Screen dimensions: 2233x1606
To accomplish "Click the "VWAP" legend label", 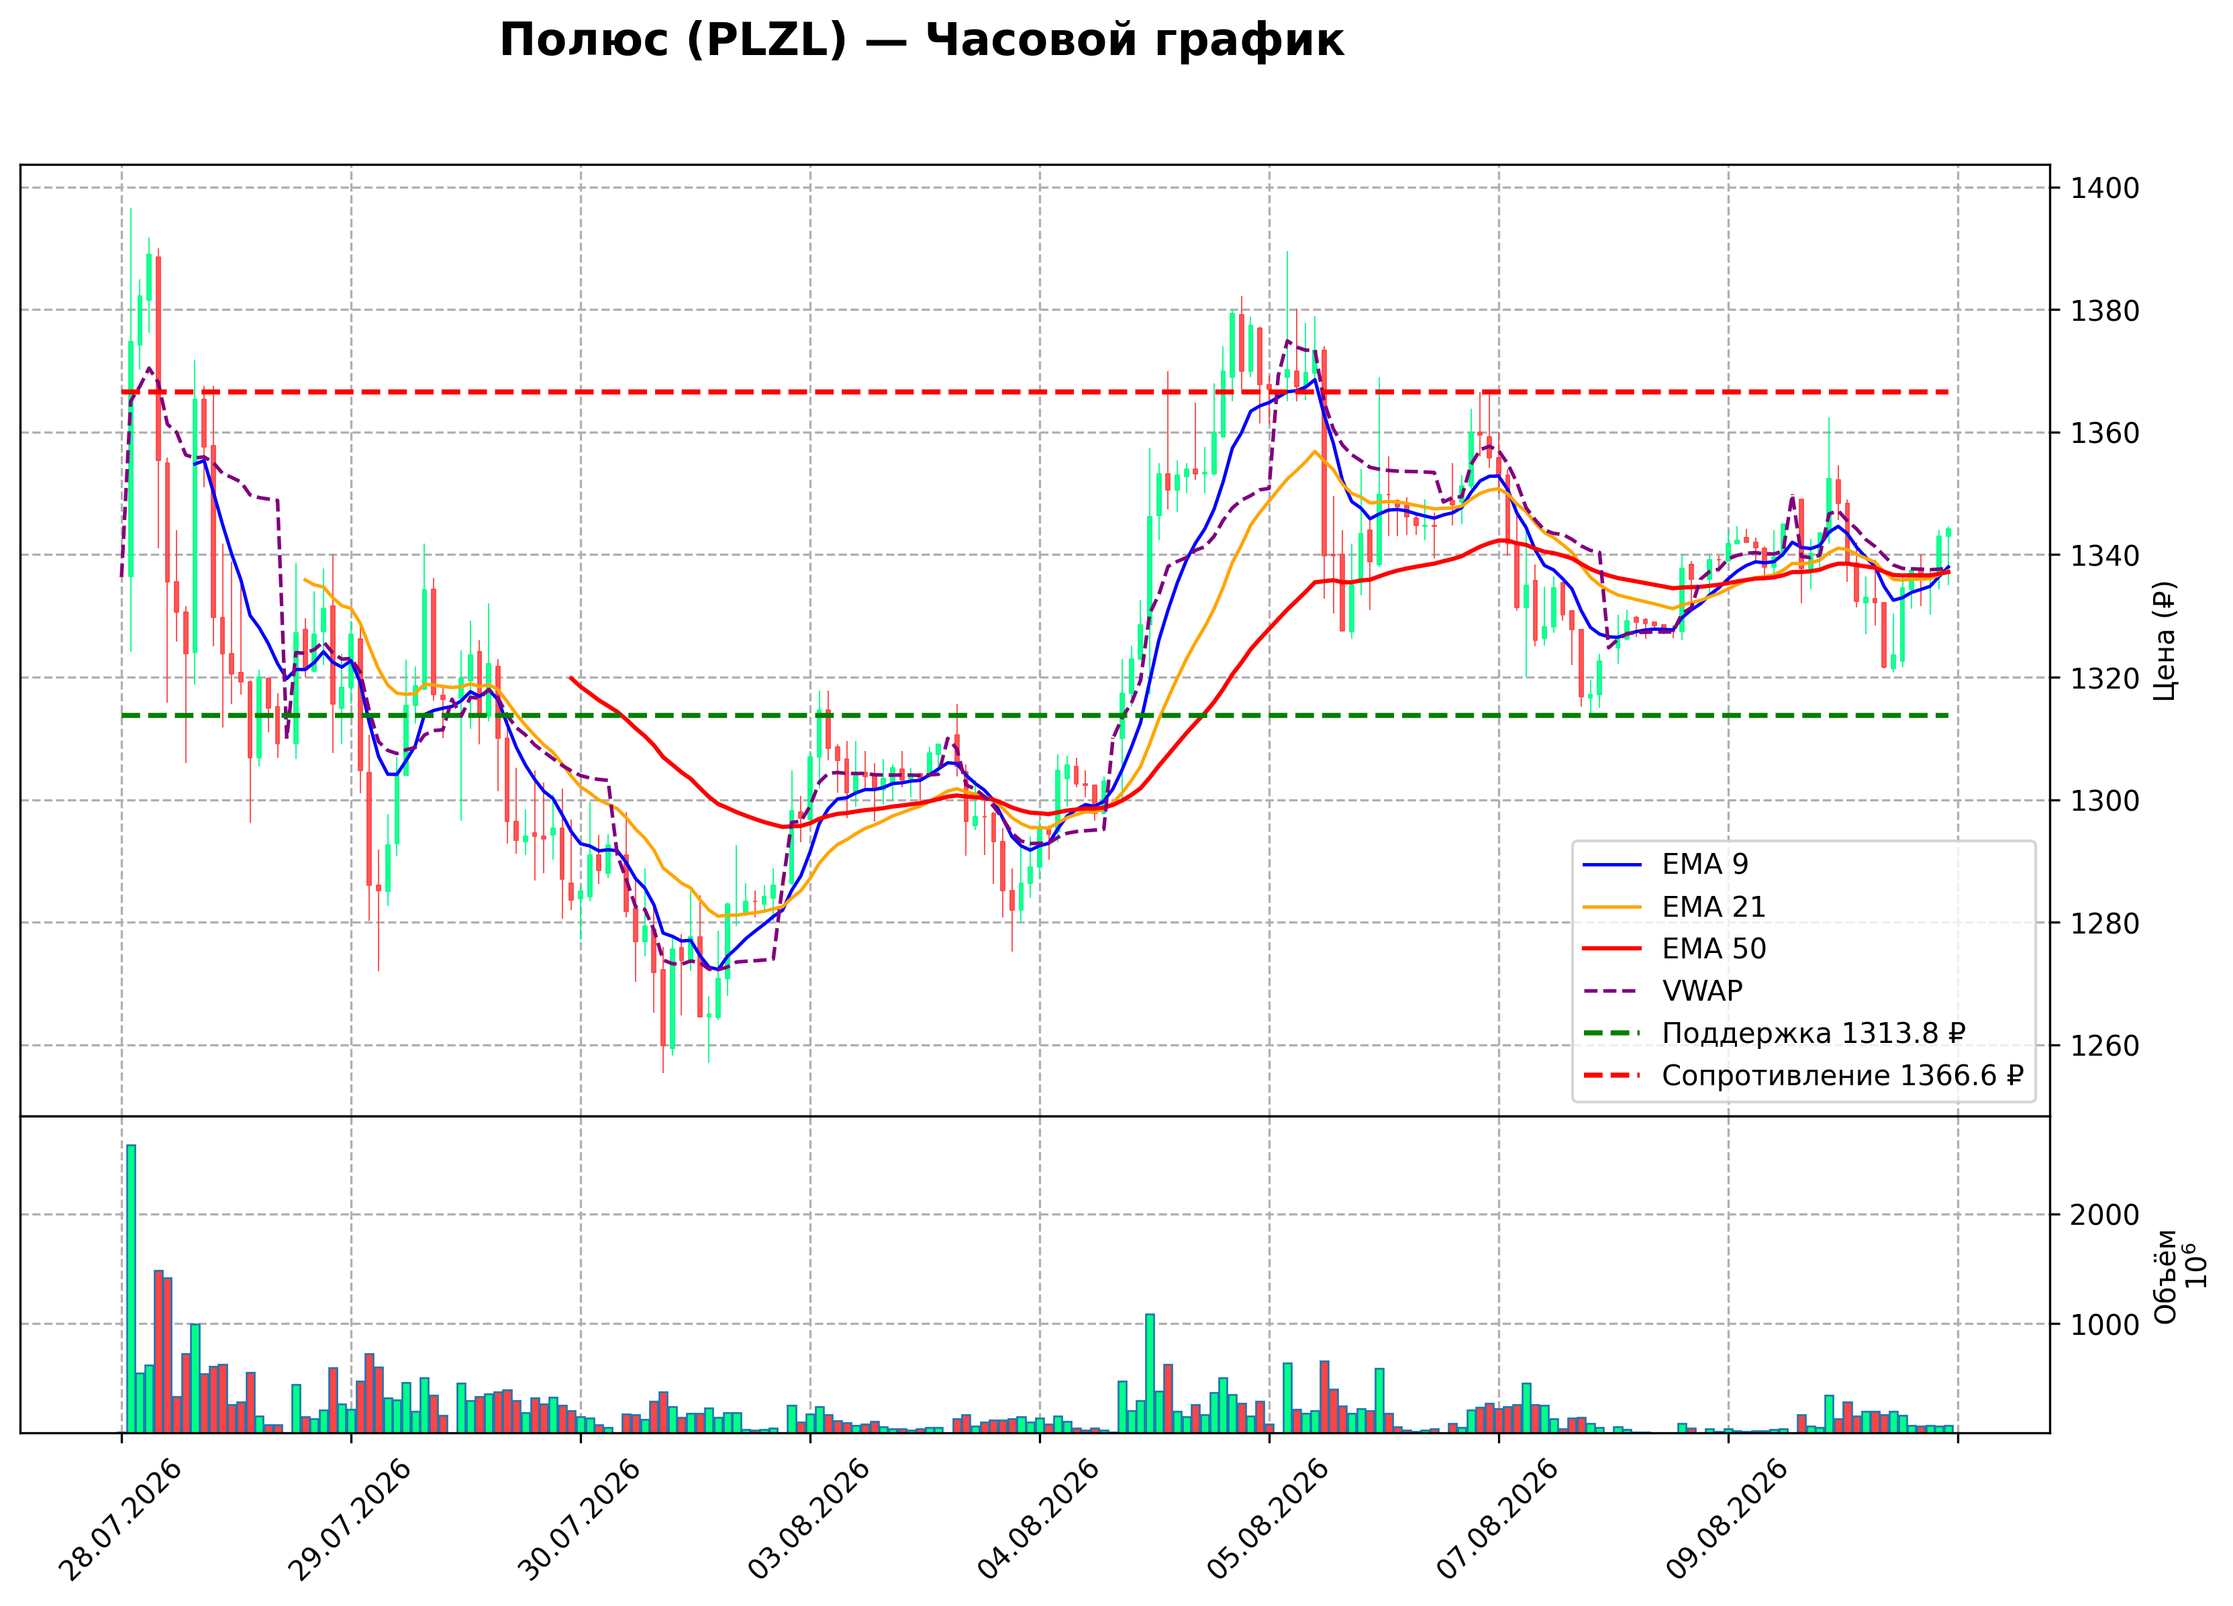I will point(1702,991).
